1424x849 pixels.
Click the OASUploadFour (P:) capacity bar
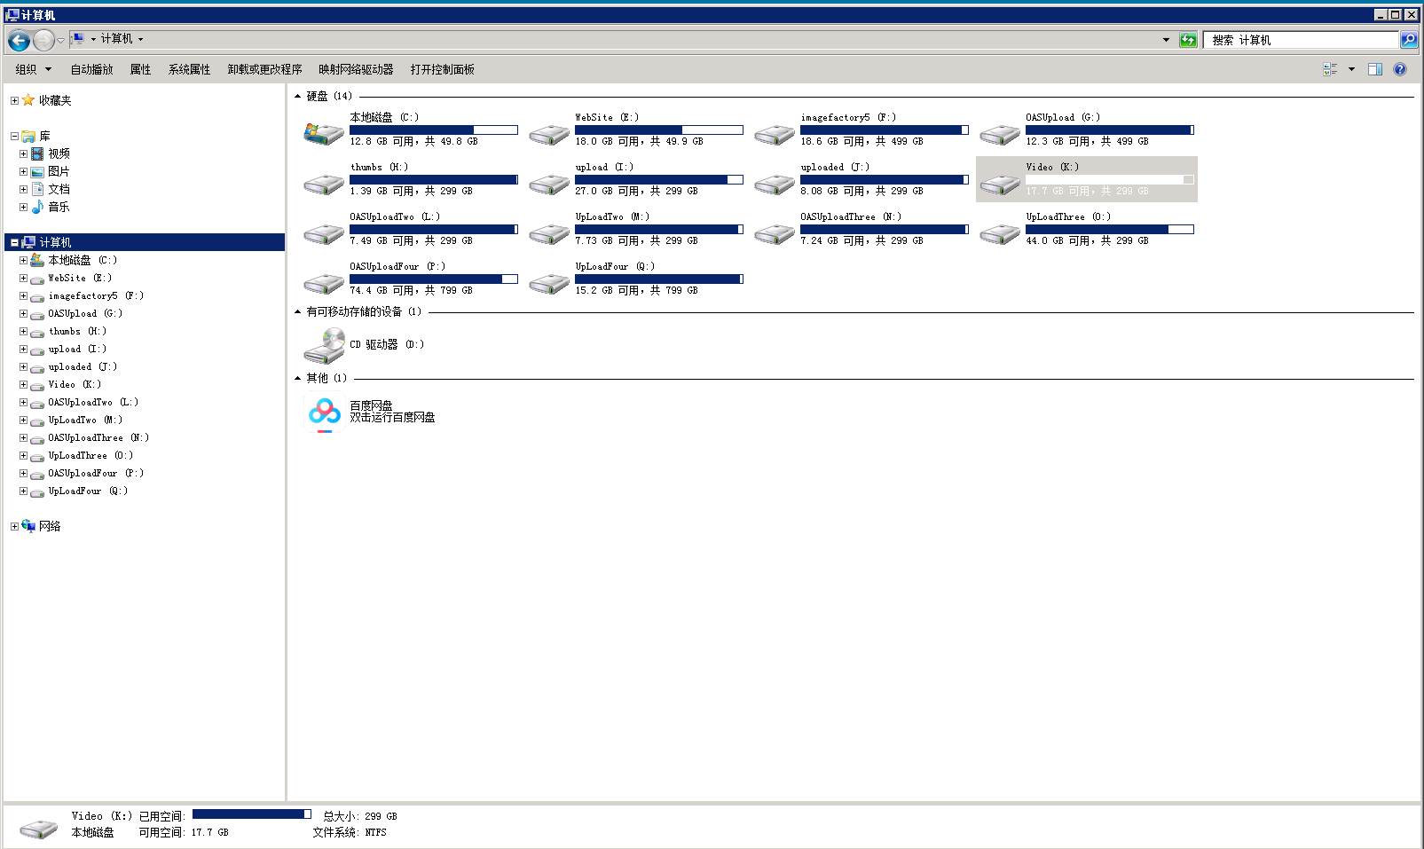pyautogui.click(x=433, y=279)
